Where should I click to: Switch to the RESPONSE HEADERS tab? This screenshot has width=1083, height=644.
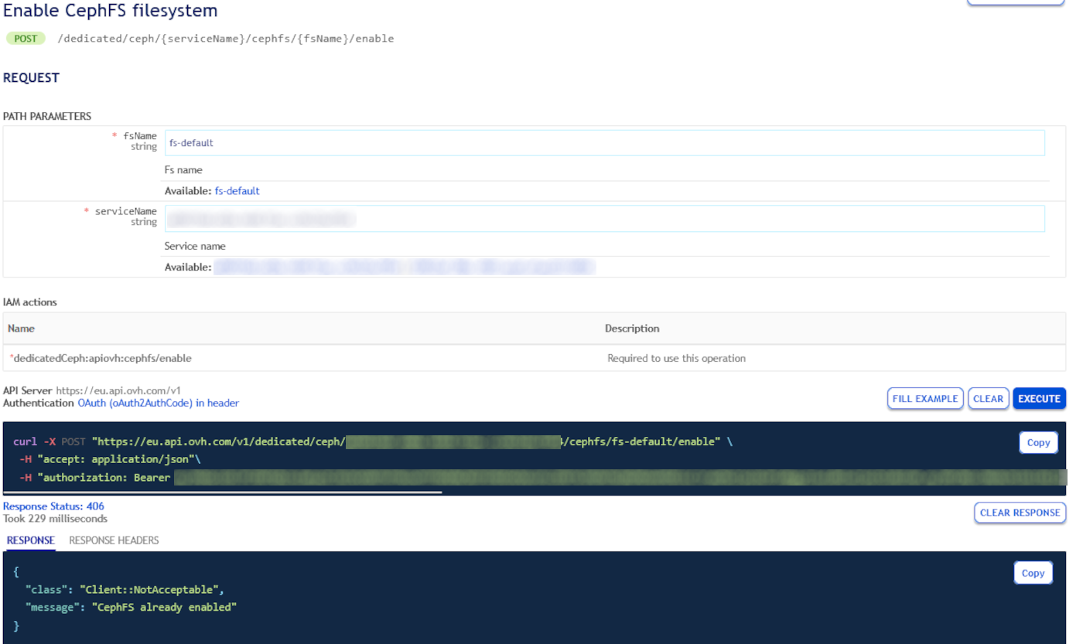113,540
